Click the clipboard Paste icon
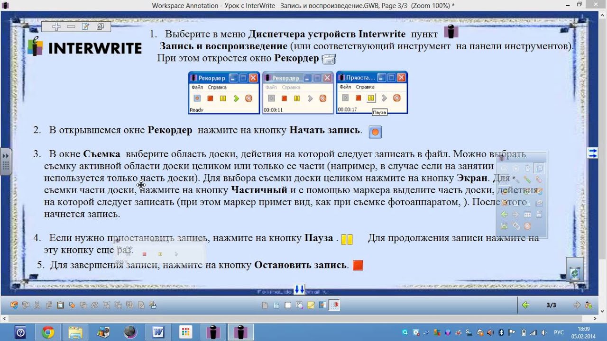Screen dimensions: 607x341 [60, 305]
